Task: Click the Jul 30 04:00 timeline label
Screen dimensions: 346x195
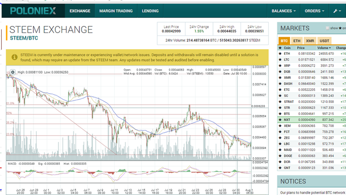Action: (x=236, y=191)
